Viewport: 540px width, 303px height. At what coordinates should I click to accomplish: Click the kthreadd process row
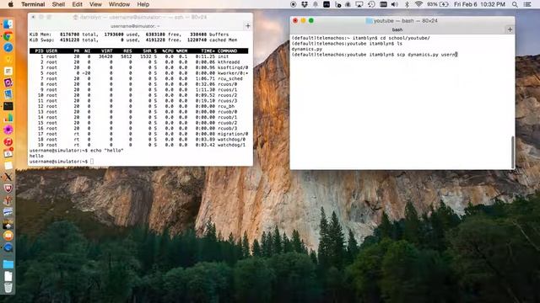coord(138,62)
